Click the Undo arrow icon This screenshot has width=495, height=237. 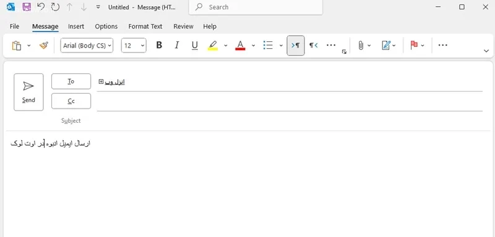pos(41,7)
